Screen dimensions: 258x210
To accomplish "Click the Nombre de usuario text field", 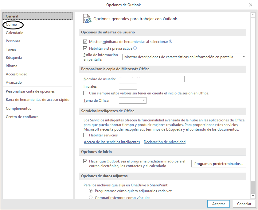I will pyautogui.click(x=151, y=79).
